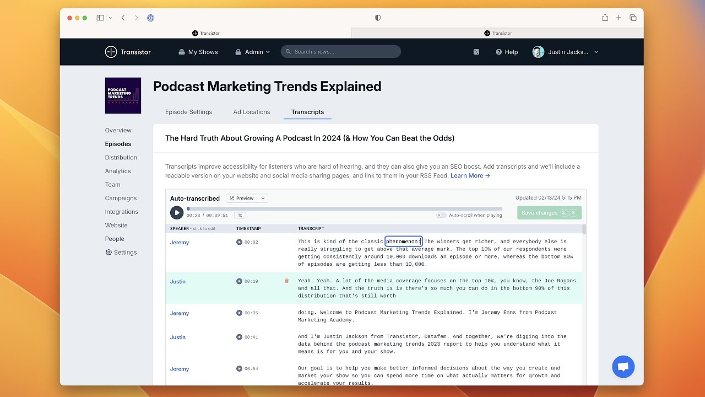705x397 pixels.
Task: Play segment at timestamp 00:19
Action: pos(239,281)
